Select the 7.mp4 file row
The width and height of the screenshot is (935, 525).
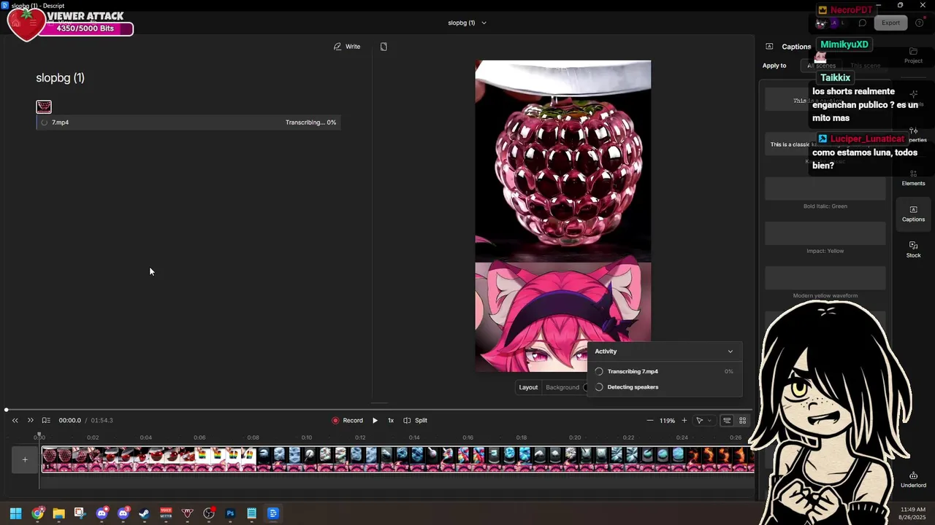click(x=188, y=122)
